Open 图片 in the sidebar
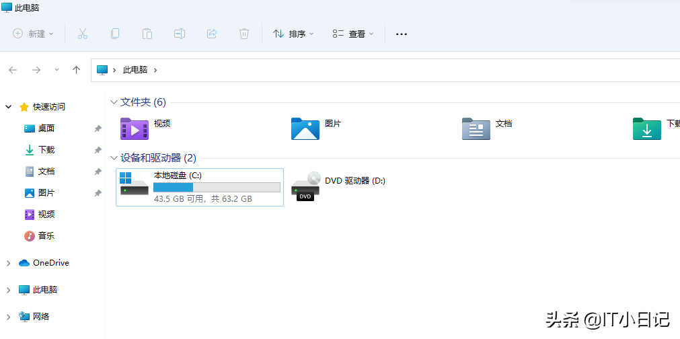This screenshot has width=680, height=339. tap(46, 193)
